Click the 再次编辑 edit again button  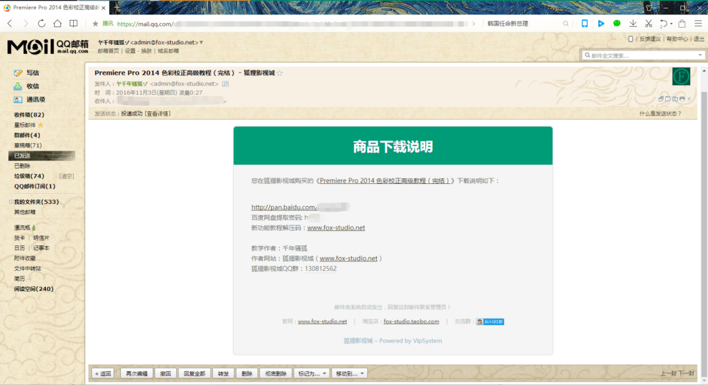(136, 374)
